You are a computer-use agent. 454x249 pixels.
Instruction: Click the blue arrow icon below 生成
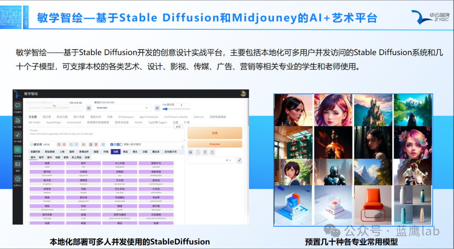(x=190, y=152)
